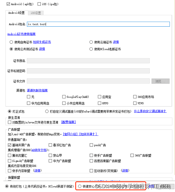Check the 华为应用商店 channel checkbox
Viewport: 175px width, 192px height.
29,103
